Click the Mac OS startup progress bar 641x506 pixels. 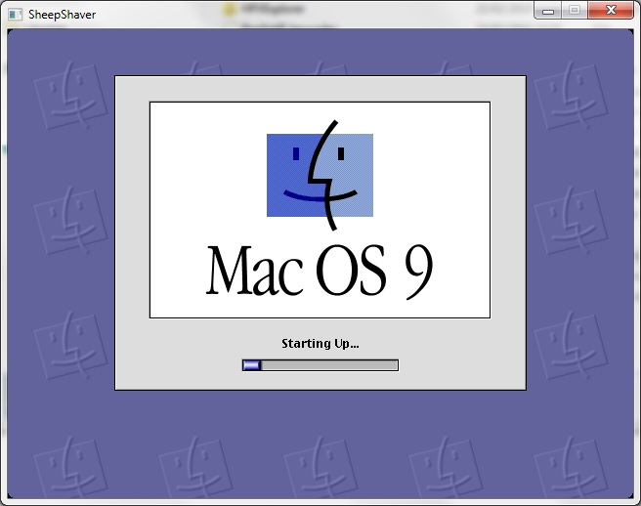pyautogui.click(x=320, y=365)
